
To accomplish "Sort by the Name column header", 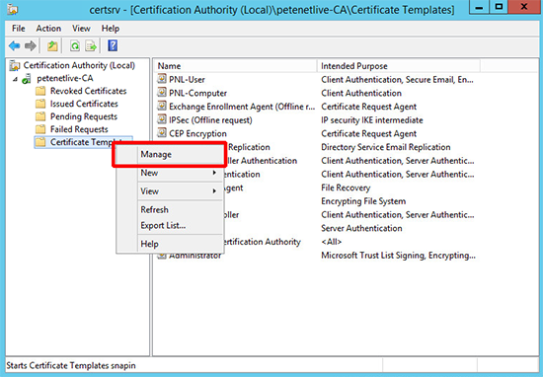I will [x=235, y=66].
